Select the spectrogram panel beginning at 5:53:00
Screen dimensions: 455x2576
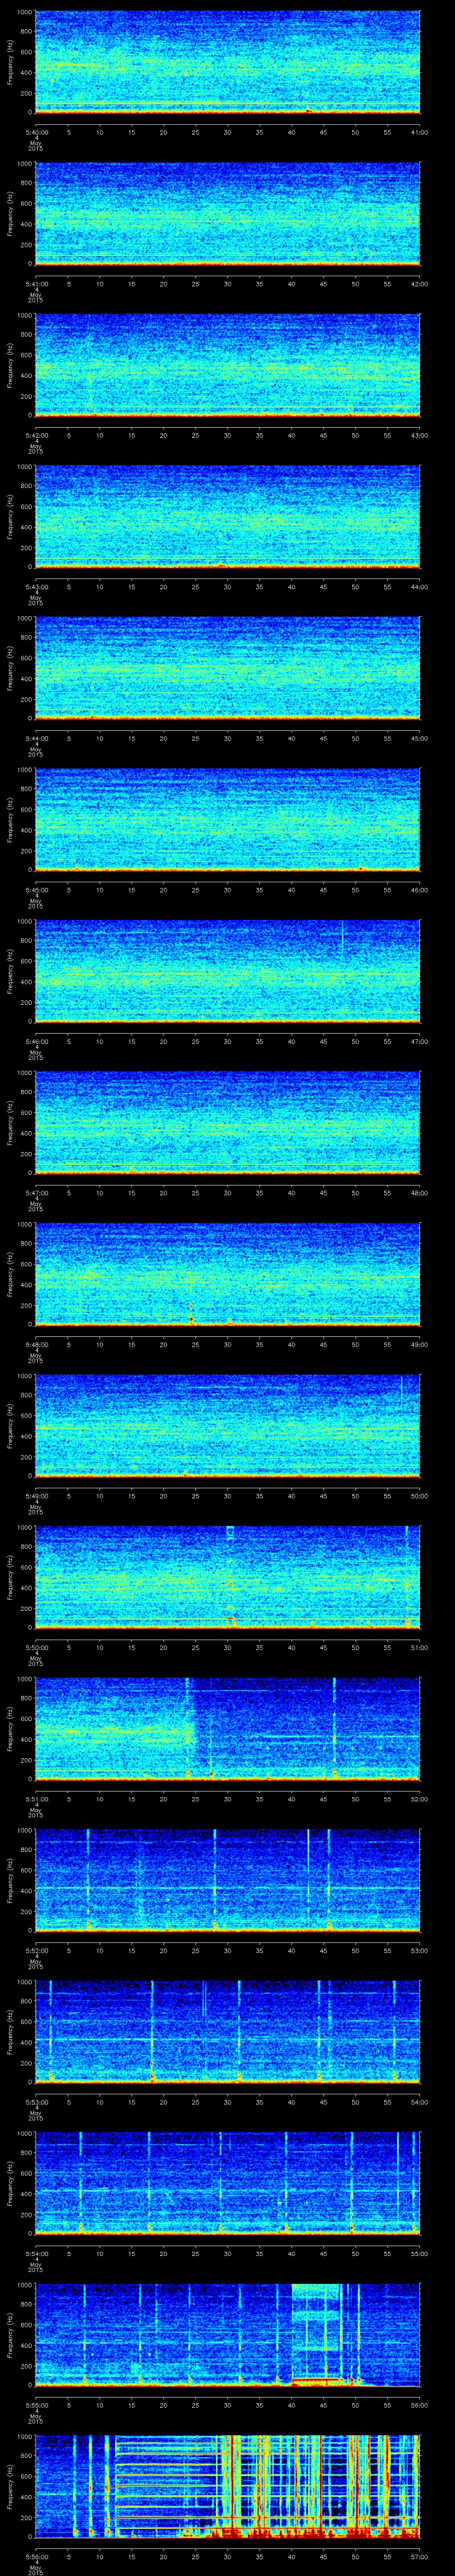tap(227, 2032)
